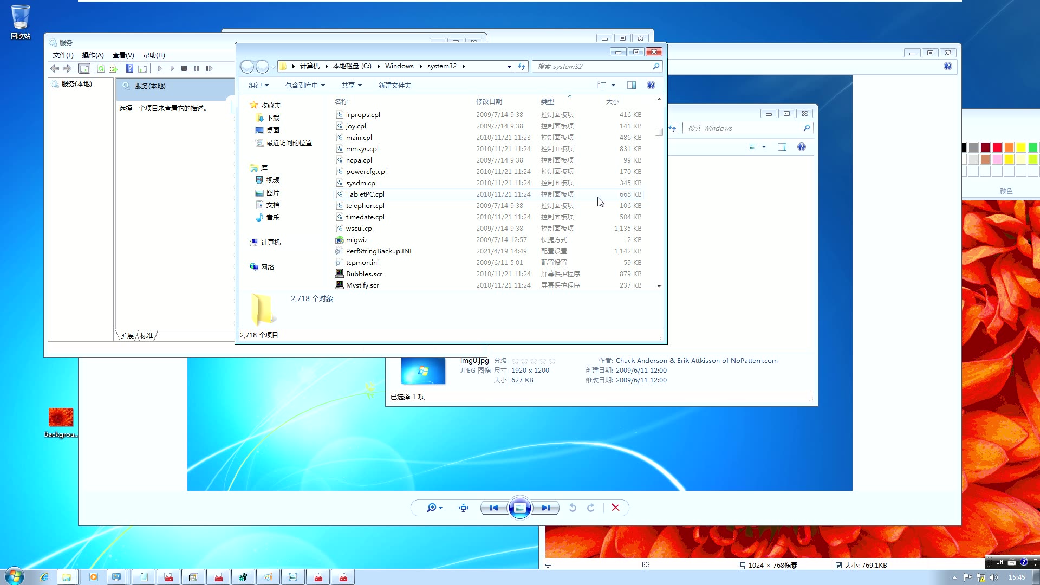1040x585 pixels.
Task: Click the Bubbles.scr screensaver file
Action: 365,274
